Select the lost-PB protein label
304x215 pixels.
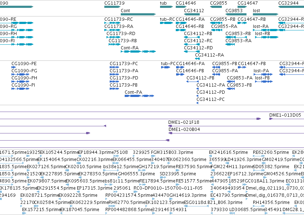[262, 78]
